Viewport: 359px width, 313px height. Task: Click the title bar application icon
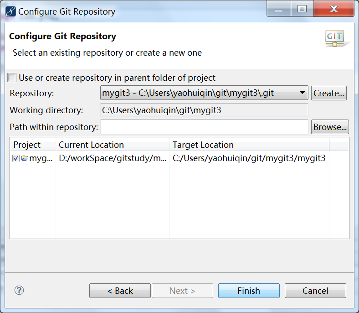10,11
